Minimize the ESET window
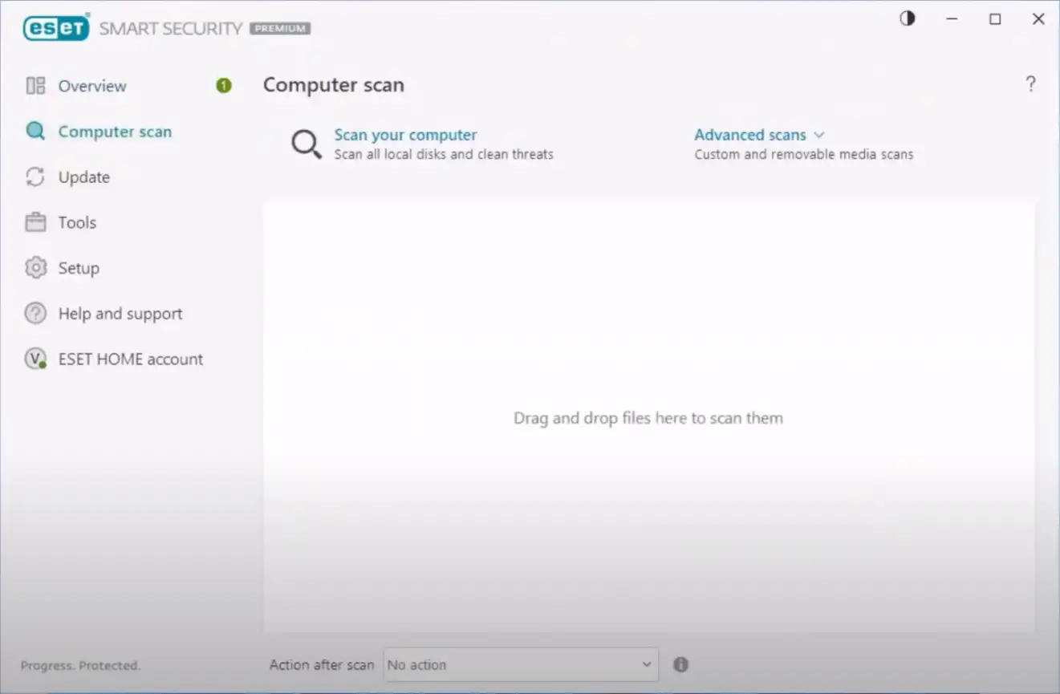Viewport: 1060px width, 694px height. pyautogui.click(x=952, y=19)
